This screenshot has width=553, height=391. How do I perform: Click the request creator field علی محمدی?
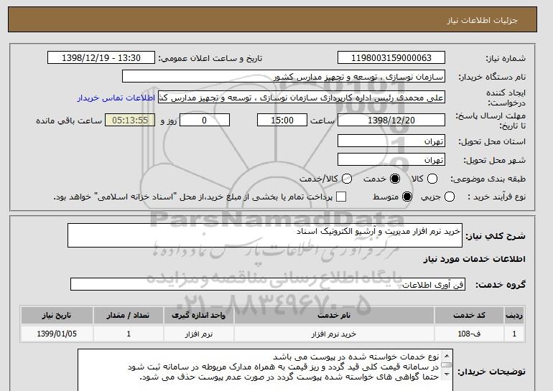point(302,98)
